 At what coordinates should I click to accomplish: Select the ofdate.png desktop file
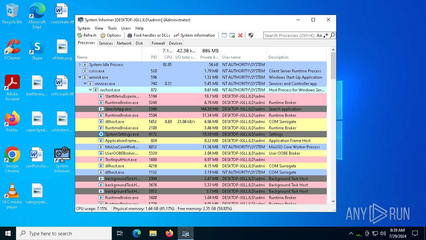[62, 50]
